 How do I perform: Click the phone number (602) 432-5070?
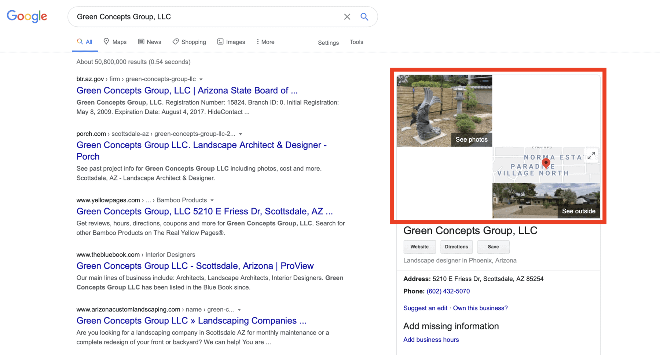pos(448,291)
